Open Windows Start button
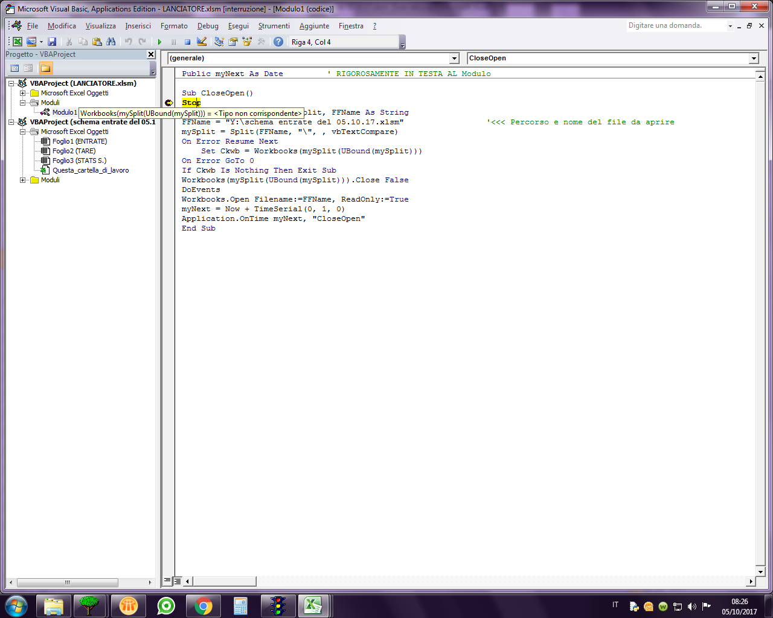773x618 pixels. [16, 605]
